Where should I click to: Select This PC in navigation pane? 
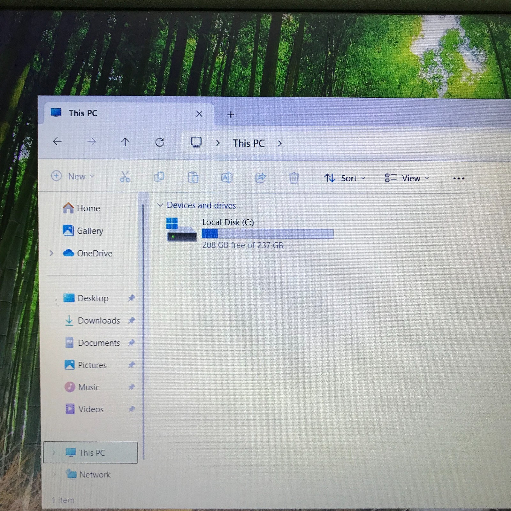click(90, 453)
